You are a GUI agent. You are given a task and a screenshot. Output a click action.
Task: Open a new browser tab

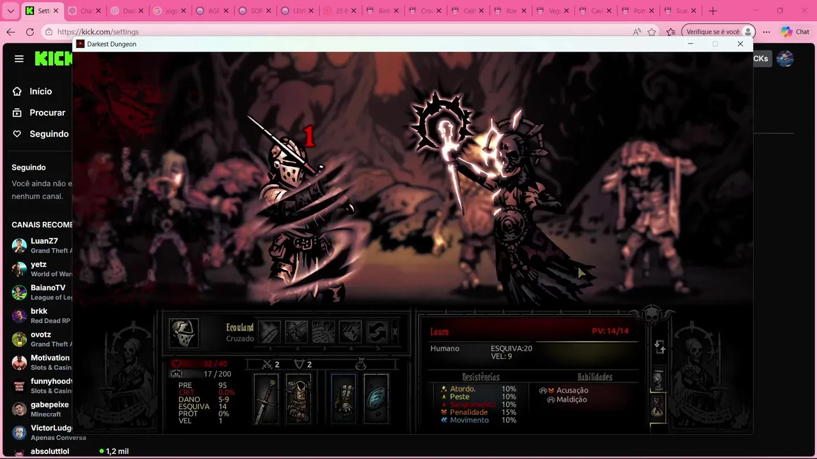click(713, 11)
